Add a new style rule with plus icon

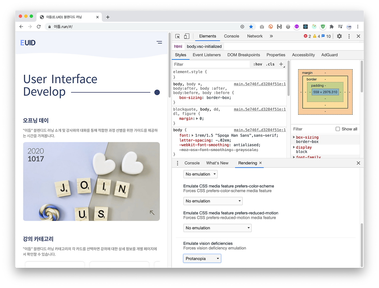(281, 64)
